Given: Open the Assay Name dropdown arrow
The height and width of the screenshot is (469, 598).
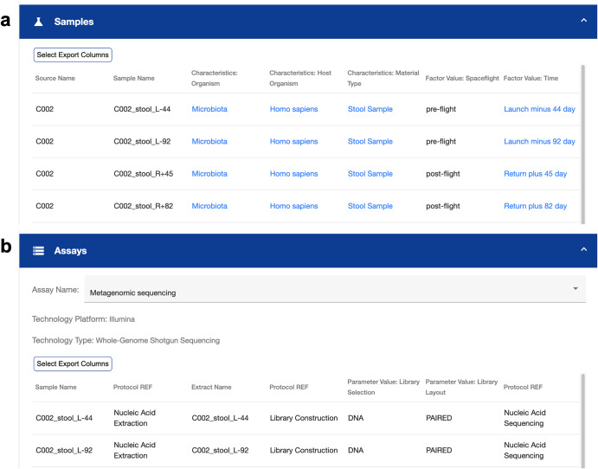Looking at the screenshot, I should tap(575, 289).
